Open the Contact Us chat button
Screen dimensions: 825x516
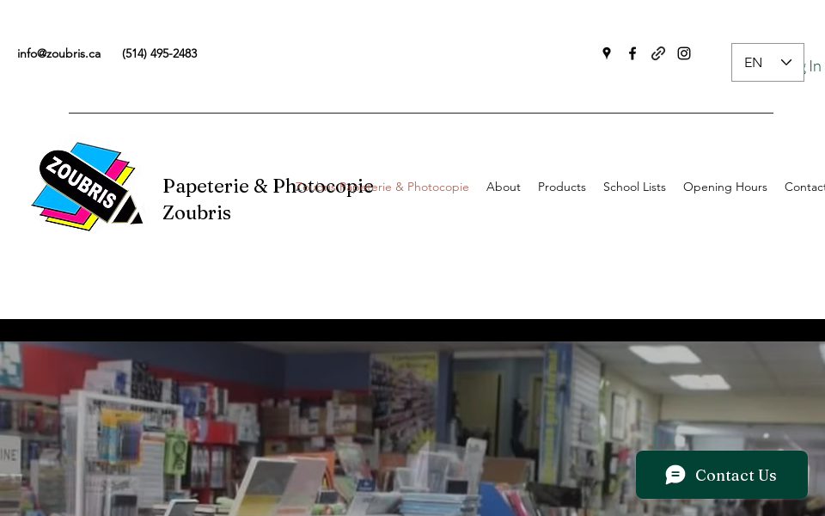(721, 475)
